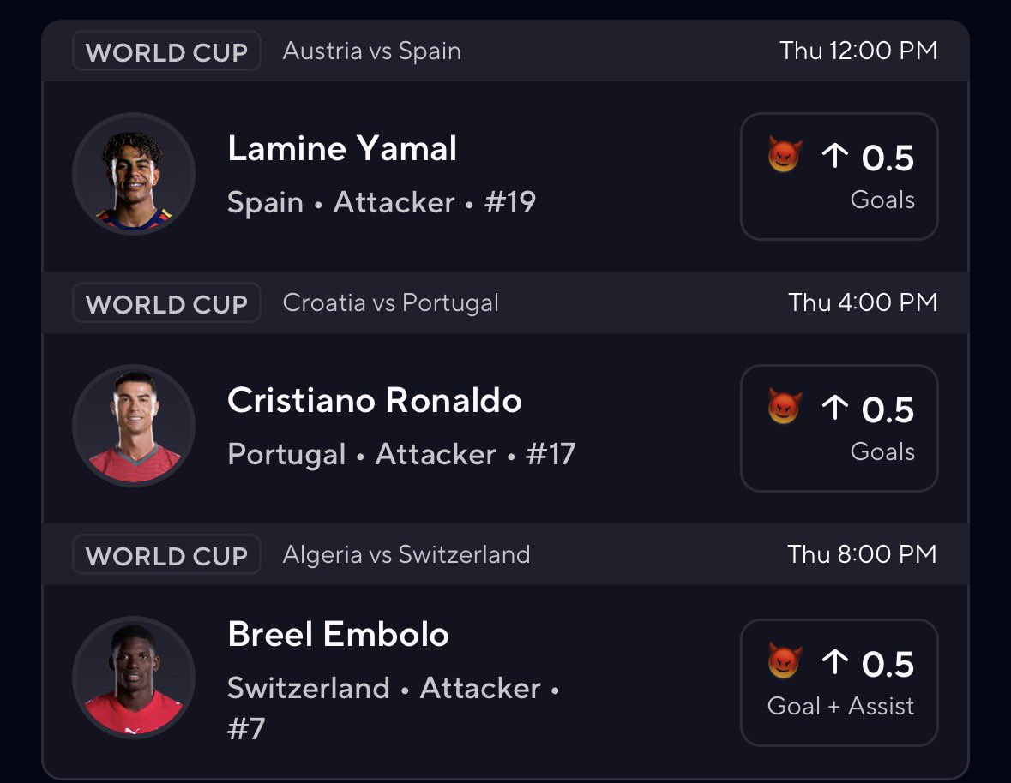1011x783 pixels.
Task: Open the Algeria vs Switzerland matchup
Action: click(x=406, y=554)
